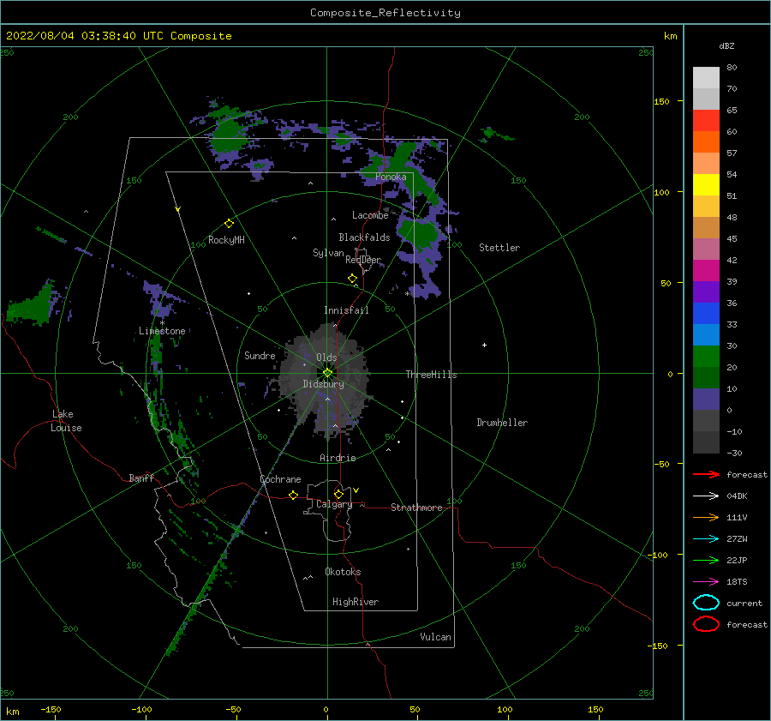Click the Strathmore city label
771x721 pixels.
pos(416,508)
